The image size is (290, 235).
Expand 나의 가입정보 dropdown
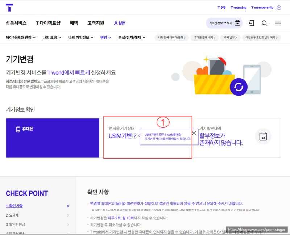click(80, 38)
